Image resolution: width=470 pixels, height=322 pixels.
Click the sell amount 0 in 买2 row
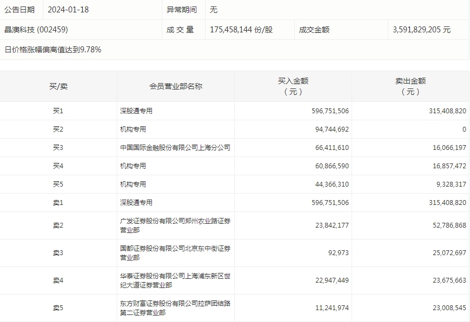(464, 129)
